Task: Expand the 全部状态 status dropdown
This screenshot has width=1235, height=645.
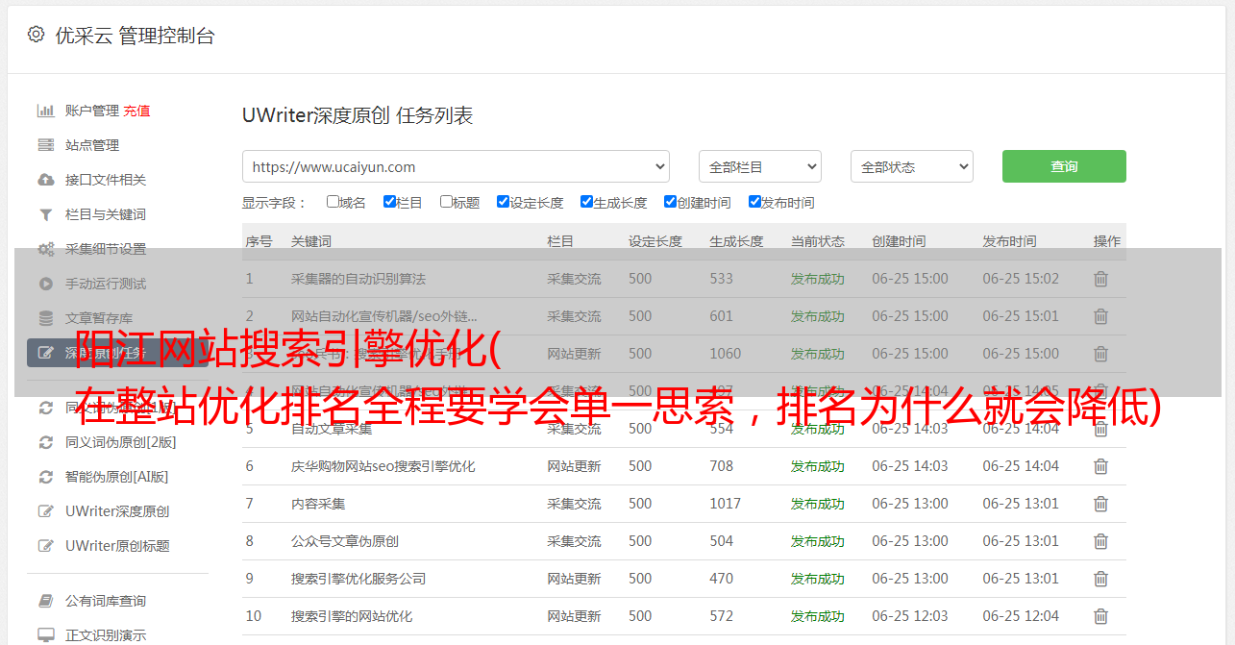Action: (x=911, y=166)
